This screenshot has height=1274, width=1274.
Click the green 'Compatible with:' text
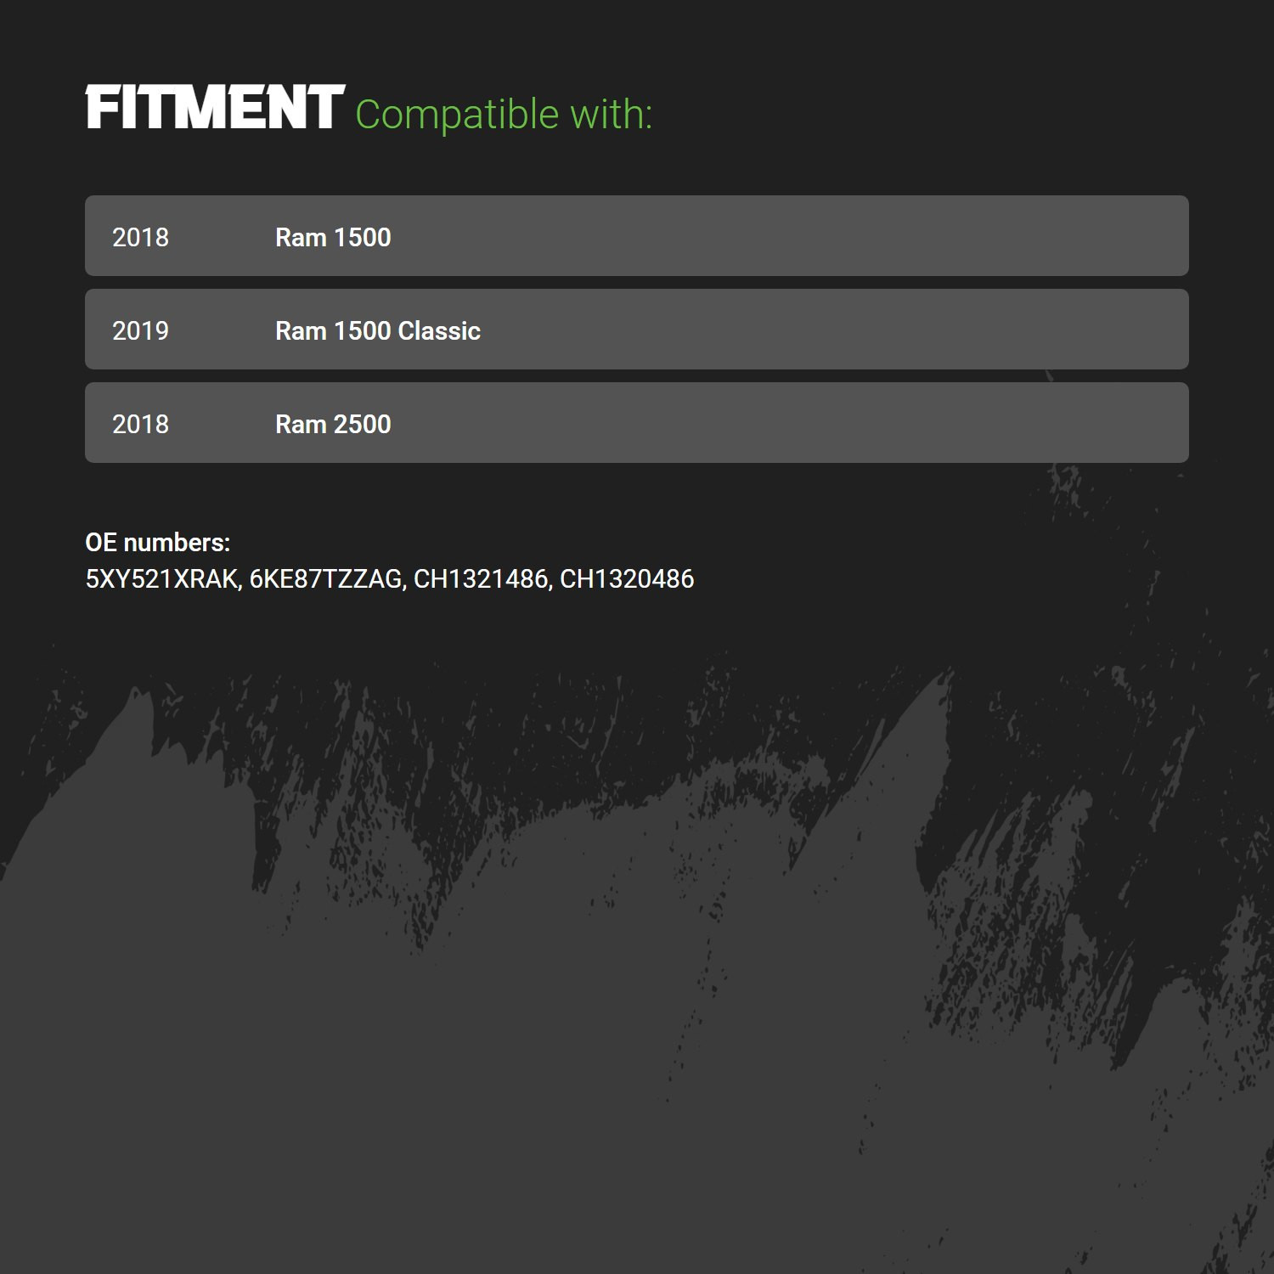coord(504,115)
